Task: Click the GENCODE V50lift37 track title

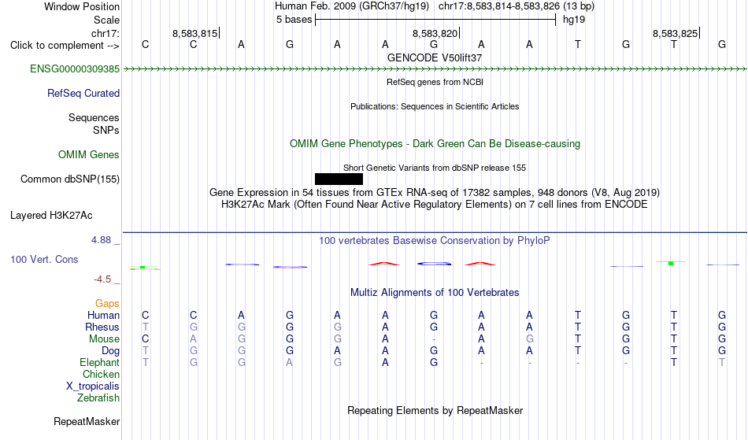Action: [435, 57]
